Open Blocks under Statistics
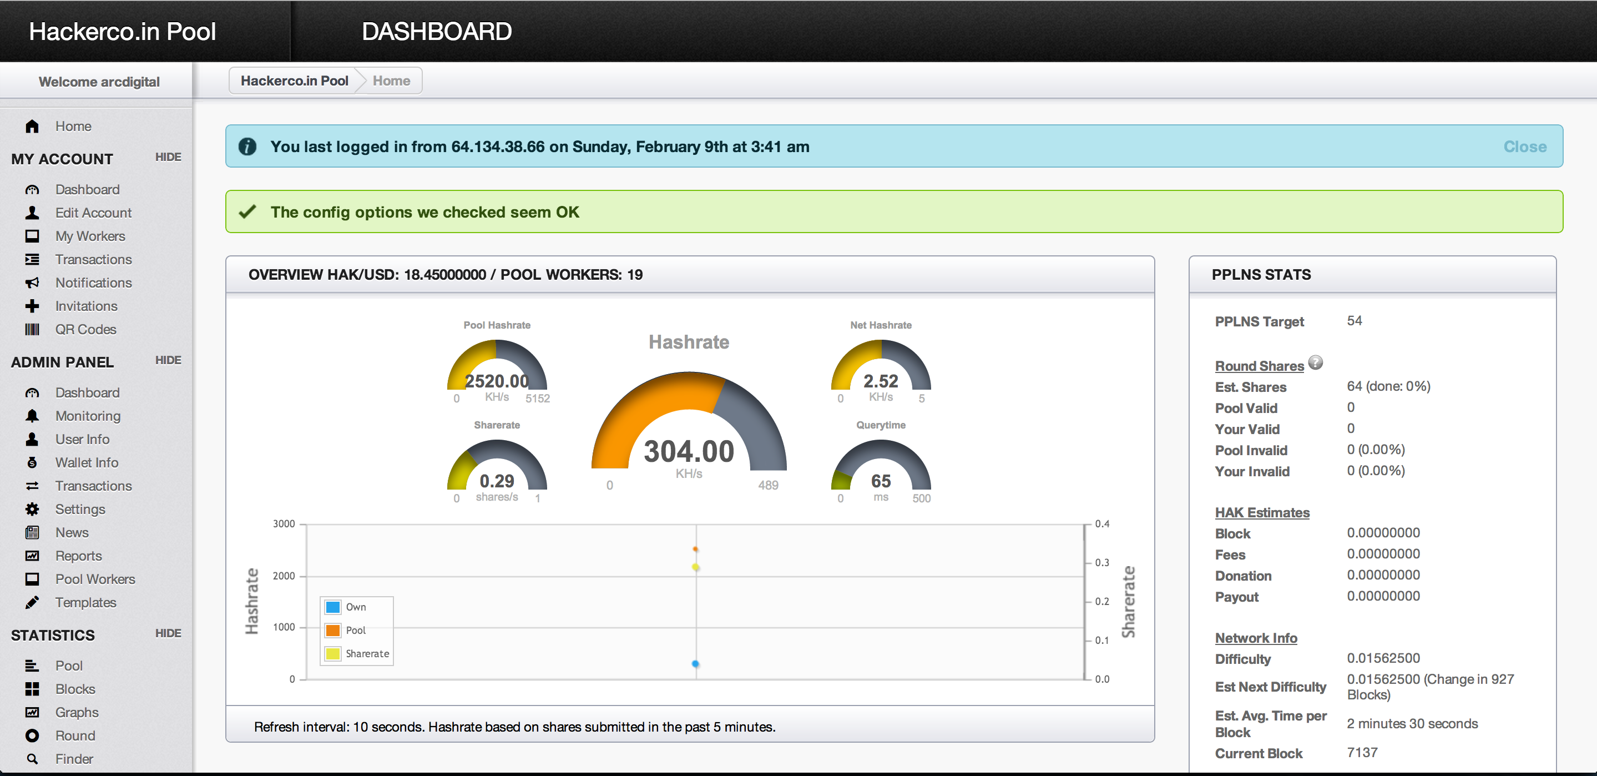The width and height of the screenshot is (1597, 776). 75,689
